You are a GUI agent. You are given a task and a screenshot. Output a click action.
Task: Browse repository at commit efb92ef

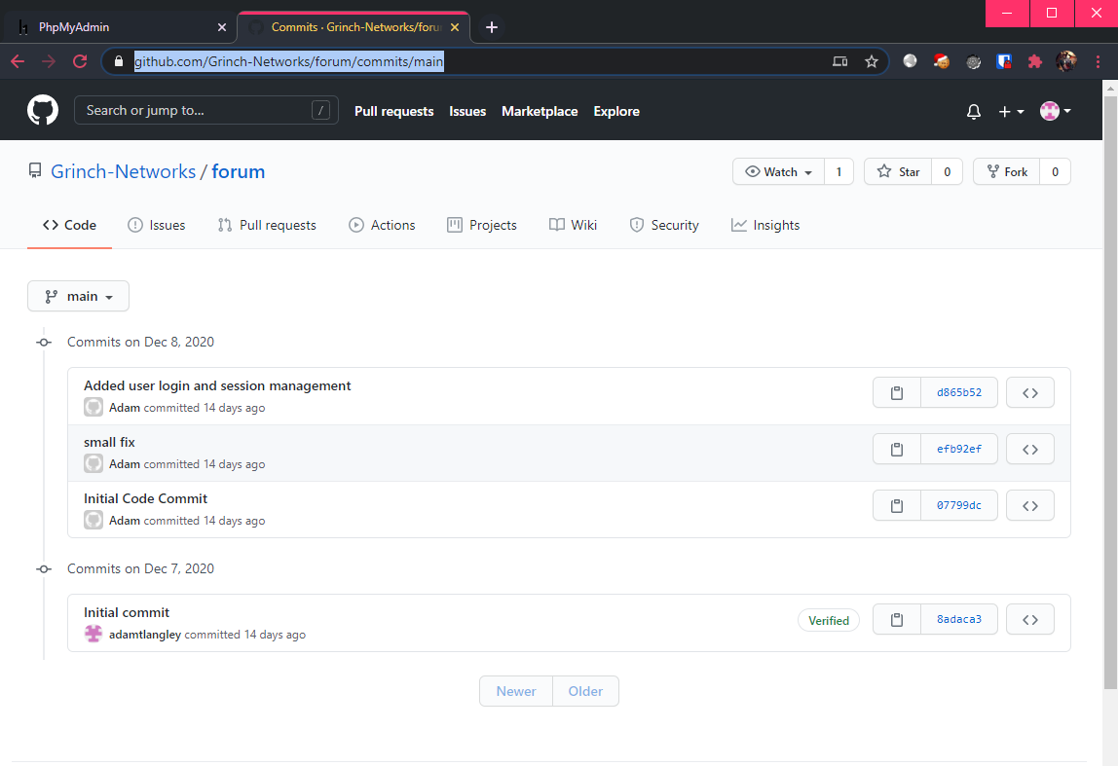point(1029,449)
